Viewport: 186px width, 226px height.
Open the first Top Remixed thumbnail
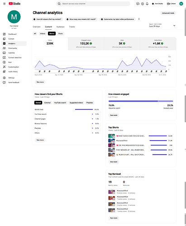[x=111, y=192]
